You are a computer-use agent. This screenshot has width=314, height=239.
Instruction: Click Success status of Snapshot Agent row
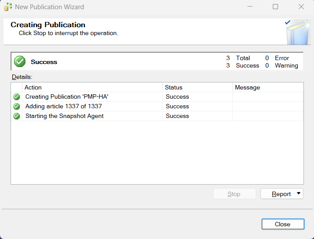(x=177, y=116)
